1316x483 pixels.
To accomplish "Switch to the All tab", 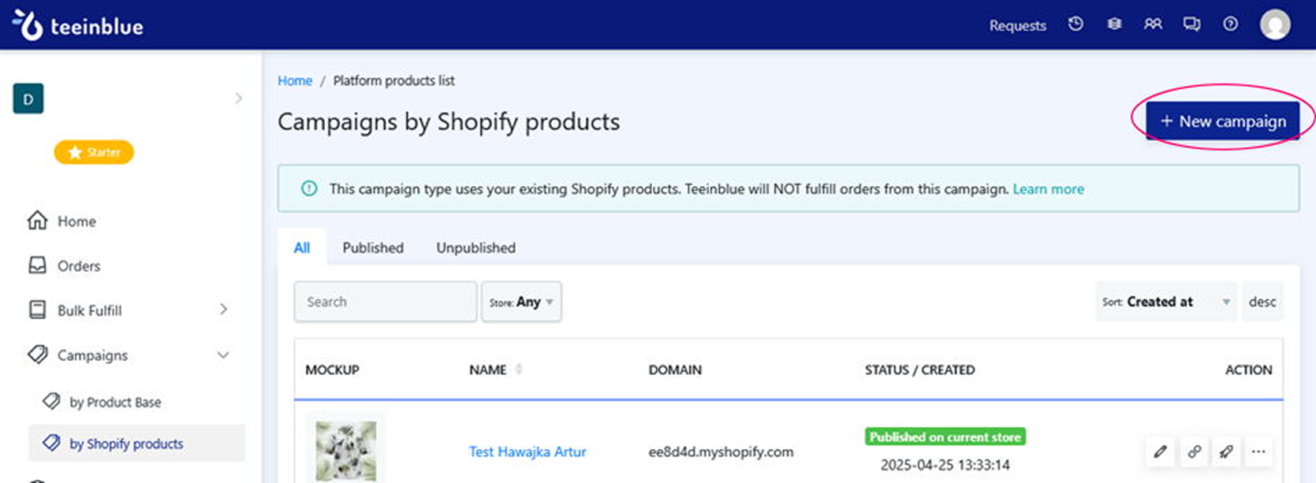I will coord(302,247).
